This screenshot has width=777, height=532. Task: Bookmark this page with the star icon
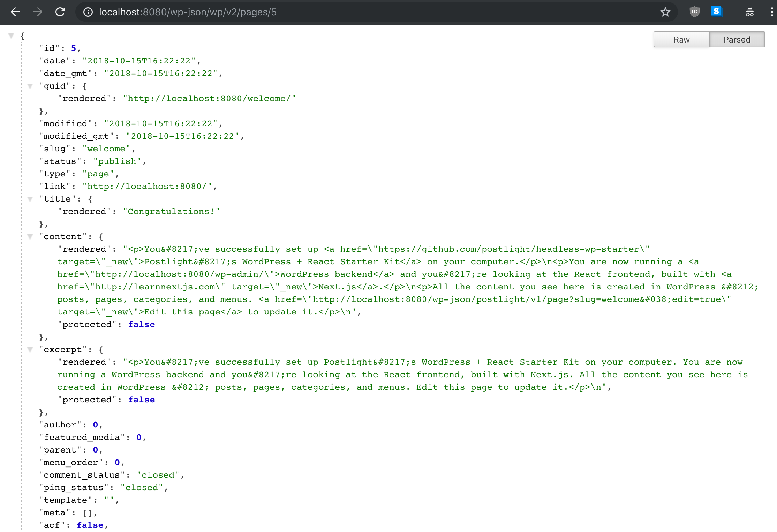click(665, 12)
